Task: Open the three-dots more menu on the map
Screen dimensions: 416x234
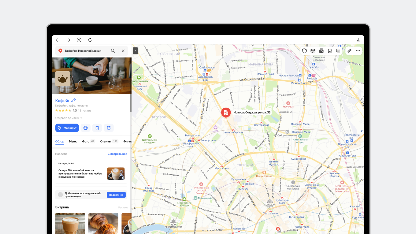Action: tap(358, 51)
